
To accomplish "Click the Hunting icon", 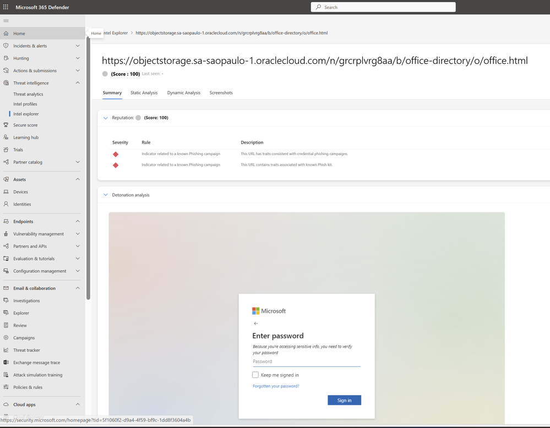I will pos(6,58).
